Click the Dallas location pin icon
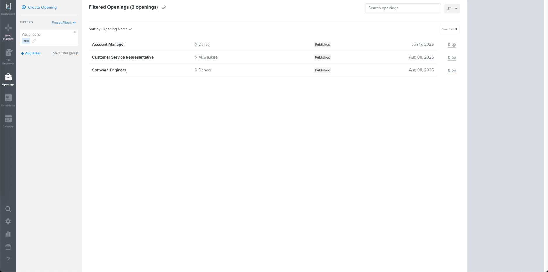The image size is (548, 272). pos(196,44)
